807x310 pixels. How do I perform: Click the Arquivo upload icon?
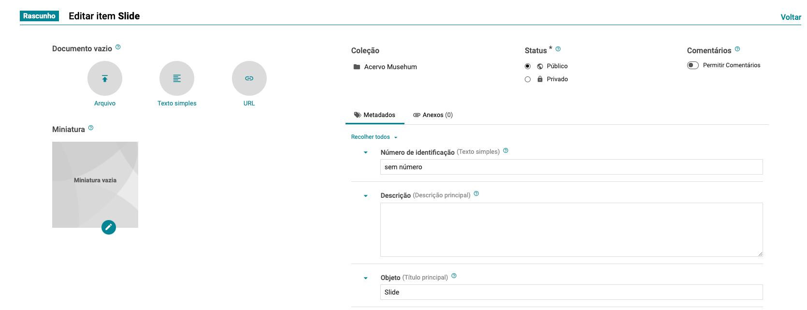click(x=105, y=78)
